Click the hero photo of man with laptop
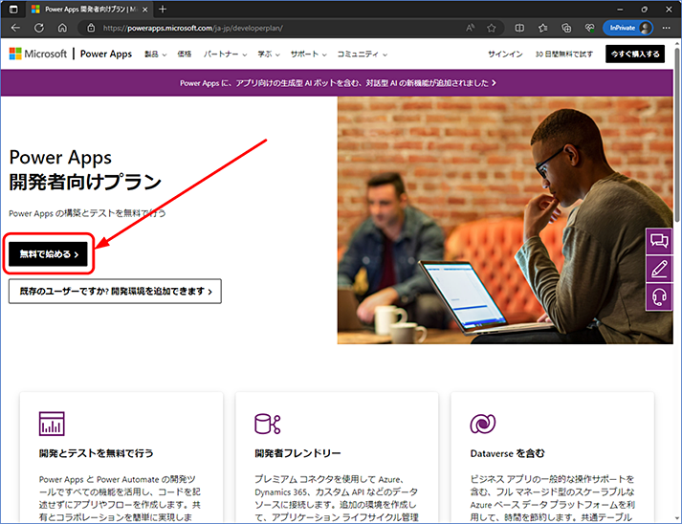Image resolution: width=682 pixels, height=524 pixels. [505, 220]
